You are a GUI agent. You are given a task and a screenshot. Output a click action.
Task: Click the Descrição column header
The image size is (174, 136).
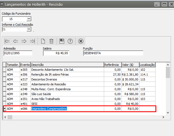67,65
